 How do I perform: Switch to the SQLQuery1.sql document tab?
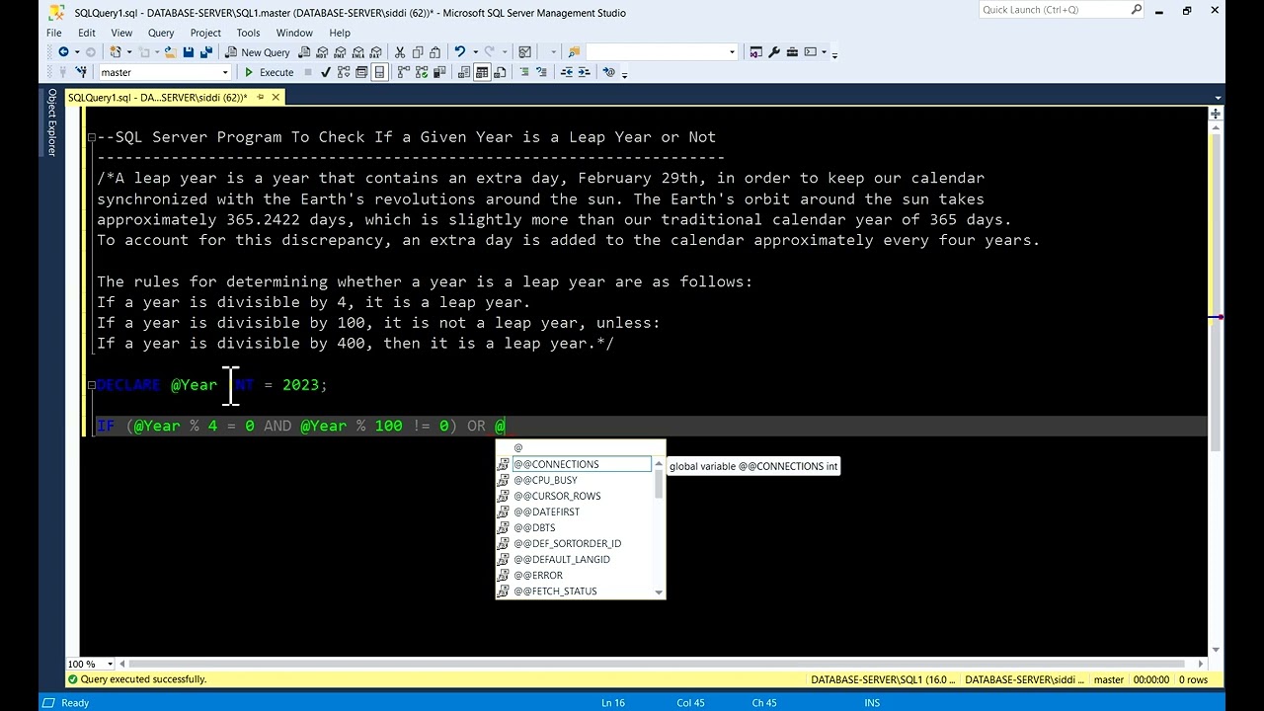158,97
